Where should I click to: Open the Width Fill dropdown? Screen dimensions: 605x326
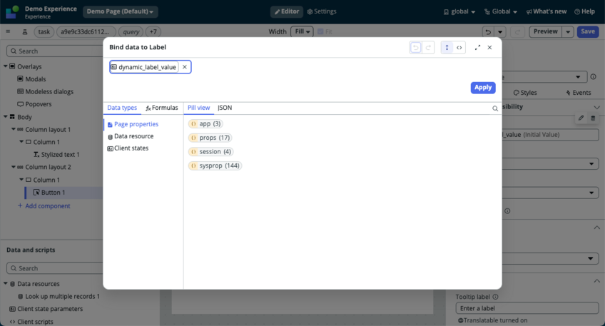(302, 31)
